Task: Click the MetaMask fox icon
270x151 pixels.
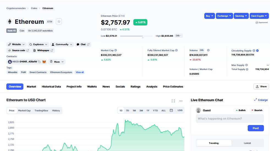Action: pos(44,62)
